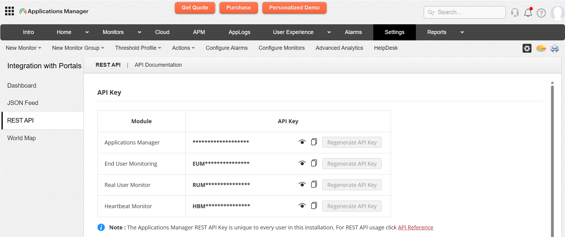
Task: Open the AppLogs tab
Action: (x=239, y=32)
